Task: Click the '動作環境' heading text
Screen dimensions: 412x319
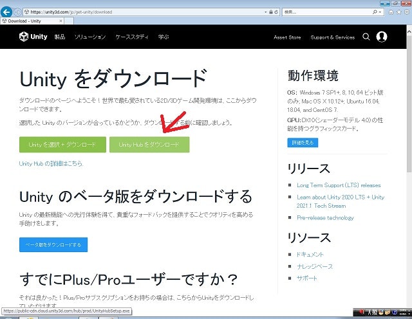Action: pos(313,76)
